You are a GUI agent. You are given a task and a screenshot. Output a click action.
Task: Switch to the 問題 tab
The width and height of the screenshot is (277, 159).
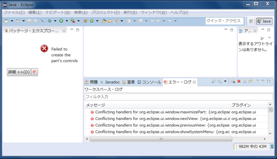point(91,82)
